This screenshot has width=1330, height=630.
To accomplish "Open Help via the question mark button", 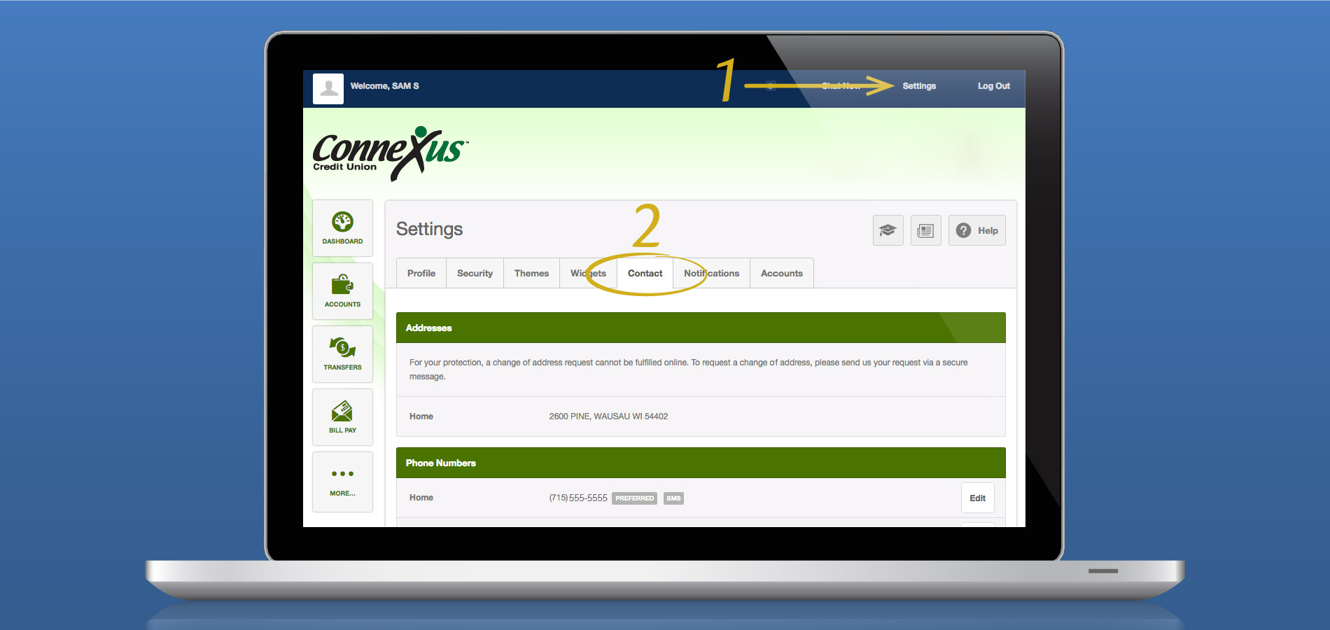I will 976,230.
